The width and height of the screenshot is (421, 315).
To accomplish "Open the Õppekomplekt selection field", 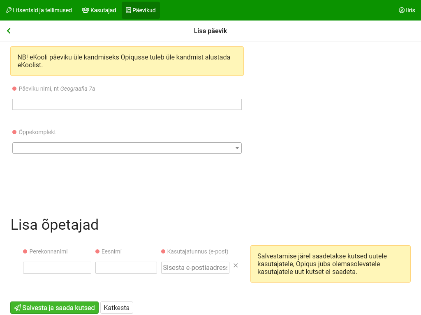I will tap(123, 148).
